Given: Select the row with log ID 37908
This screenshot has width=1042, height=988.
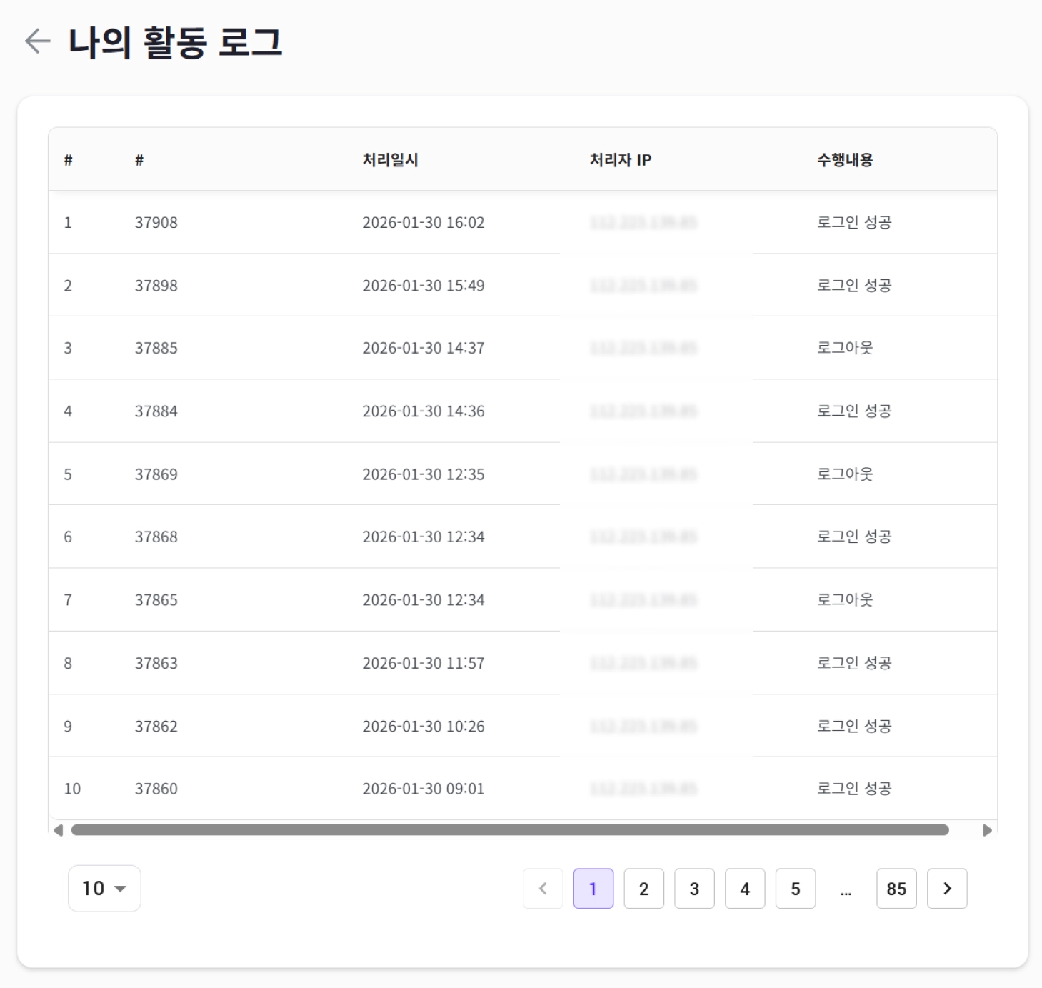Looking at the screenshot, I should [x=156, y=223].
